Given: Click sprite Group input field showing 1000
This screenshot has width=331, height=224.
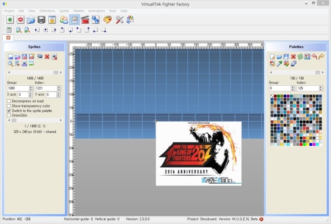Looking at the screenshot, I should click(x=18, y=89).
